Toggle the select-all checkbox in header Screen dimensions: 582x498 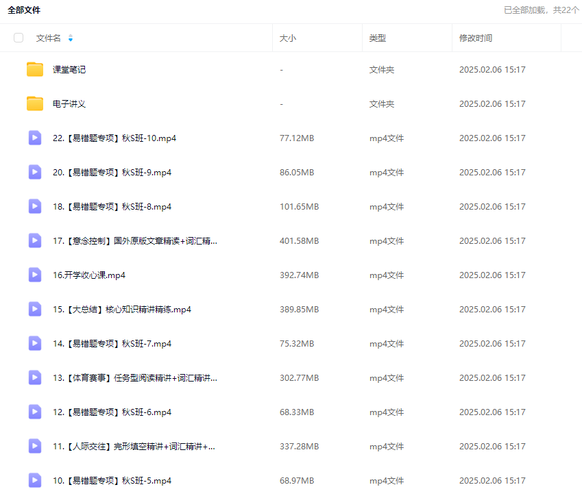(x=19, y=38)
